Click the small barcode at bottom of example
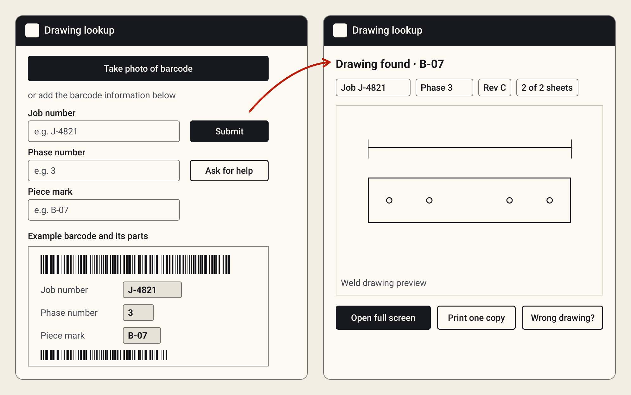 104,355
